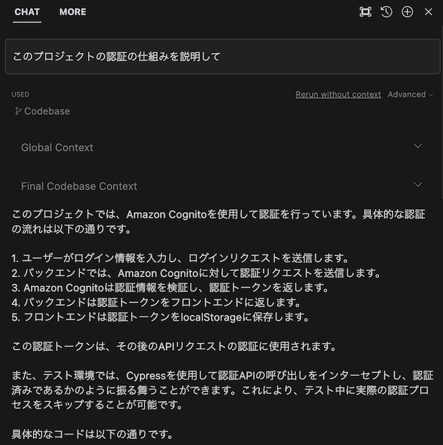Expand Final Codebase Context chevron
The height and width of the screenshot is (445, 443).
click(417, 185)
